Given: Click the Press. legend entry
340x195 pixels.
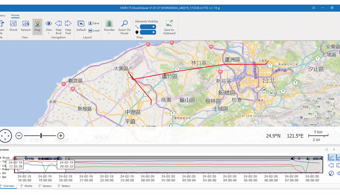Looking at the screenshot, I should [5, 169].
